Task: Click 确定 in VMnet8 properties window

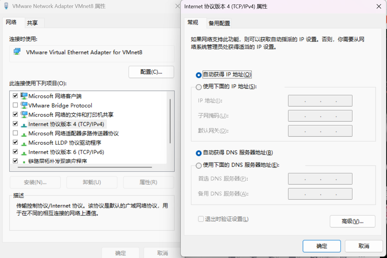Action: coord(121,253)
